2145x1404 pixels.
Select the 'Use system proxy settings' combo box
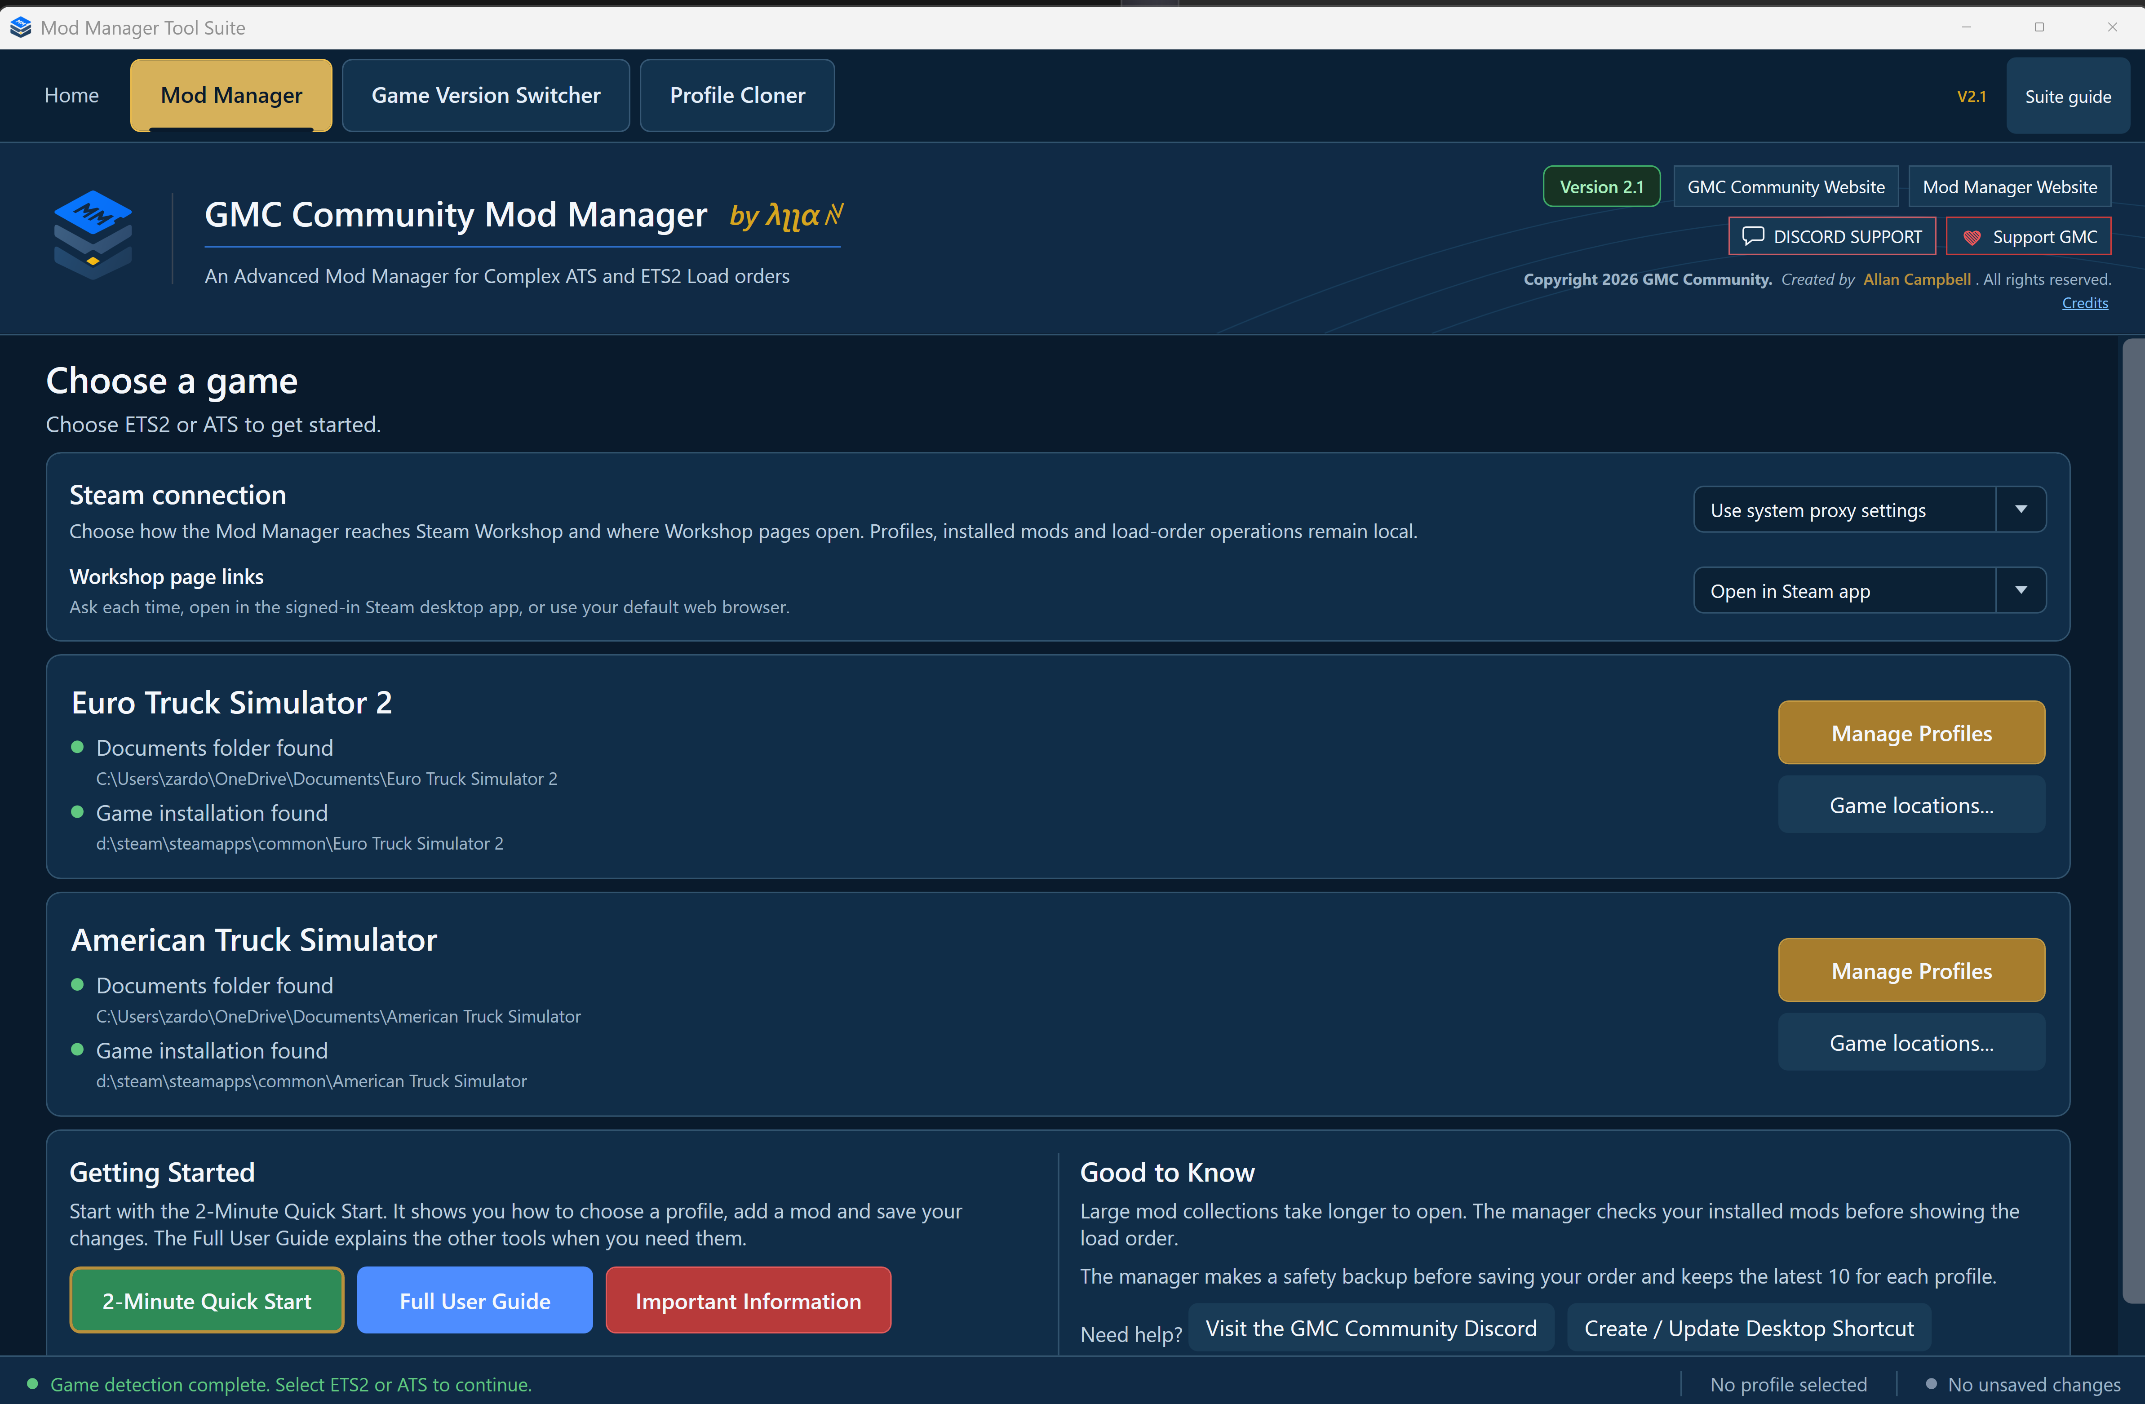click(1869, 510)
